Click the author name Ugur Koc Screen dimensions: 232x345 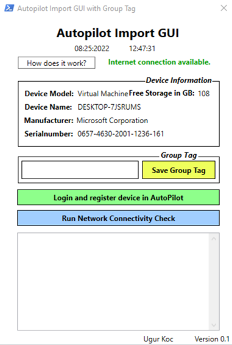point(158,339)
